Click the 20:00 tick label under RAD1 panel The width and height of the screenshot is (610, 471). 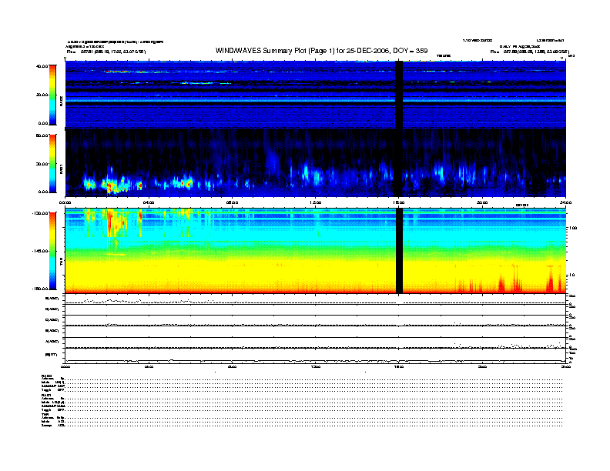click(x=482, y=202)
